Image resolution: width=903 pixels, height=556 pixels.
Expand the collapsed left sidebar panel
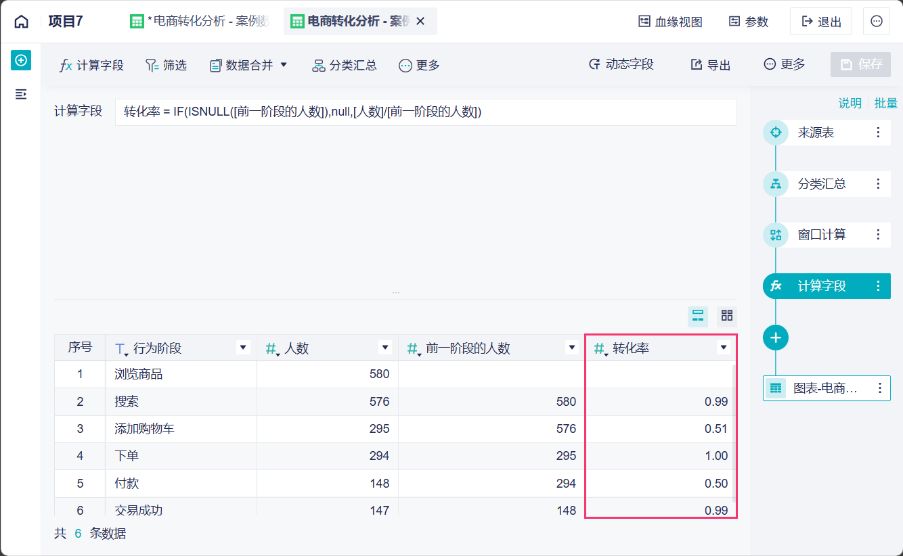pos(21,94)
